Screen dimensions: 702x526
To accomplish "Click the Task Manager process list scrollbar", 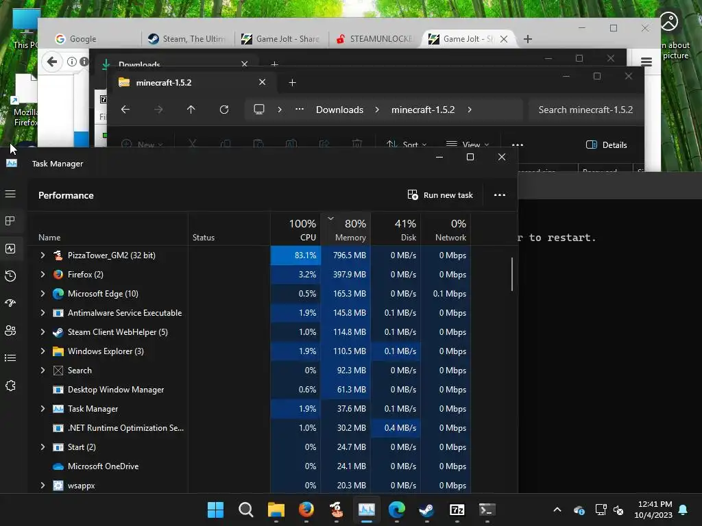I will coord(511,274).
